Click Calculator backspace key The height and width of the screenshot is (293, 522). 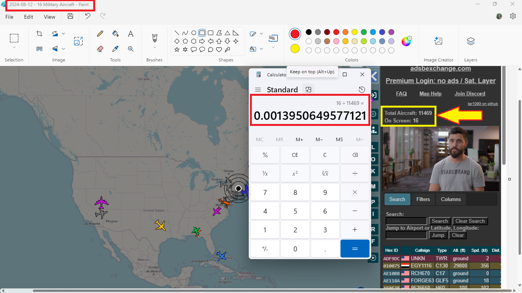pyautogui.click(x=355, y=155)
